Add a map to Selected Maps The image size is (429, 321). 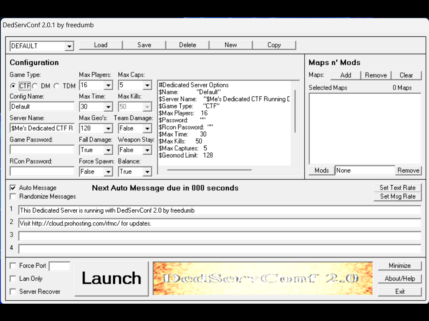[345, 75]
